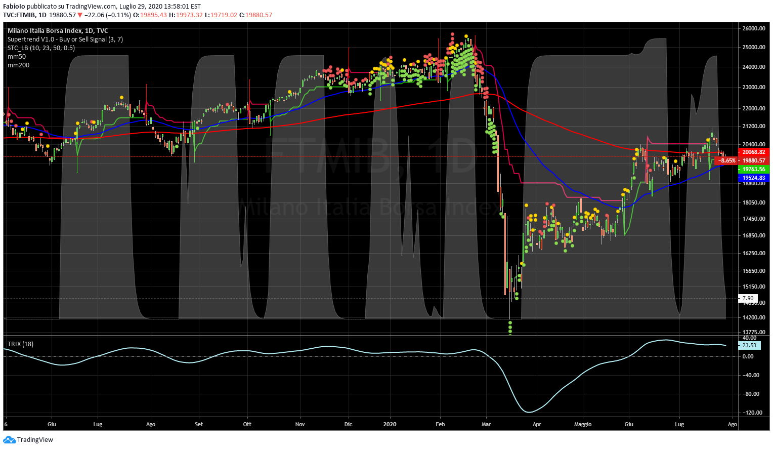Click the red 19880.57 last price tag on the axis

point(754,160)
